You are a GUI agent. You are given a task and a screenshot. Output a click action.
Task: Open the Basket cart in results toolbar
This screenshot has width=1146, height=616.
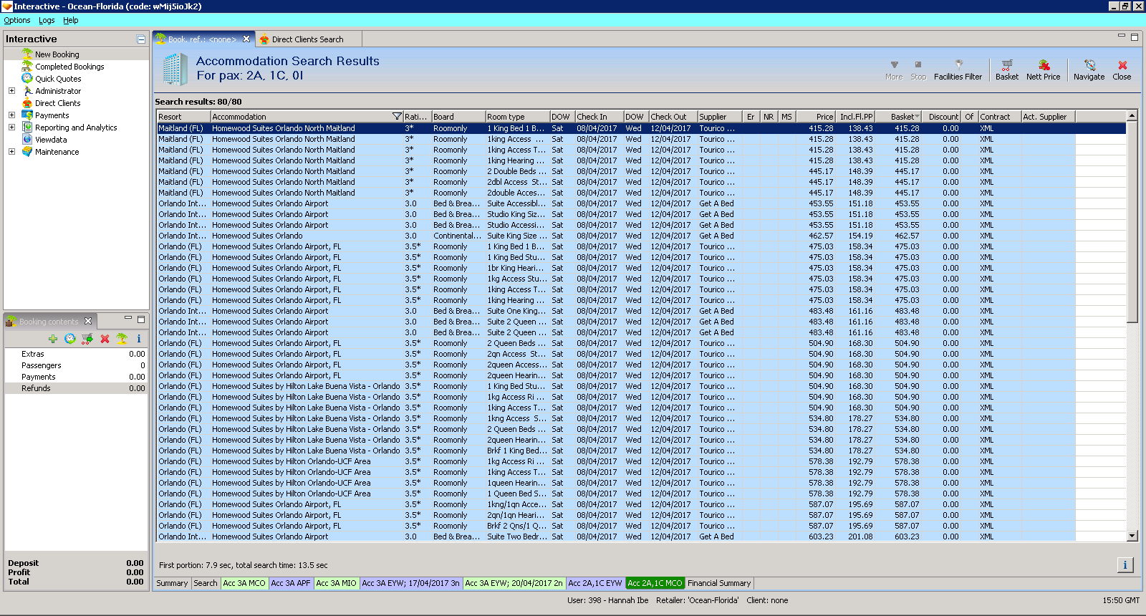click(x=1006, y=70)
